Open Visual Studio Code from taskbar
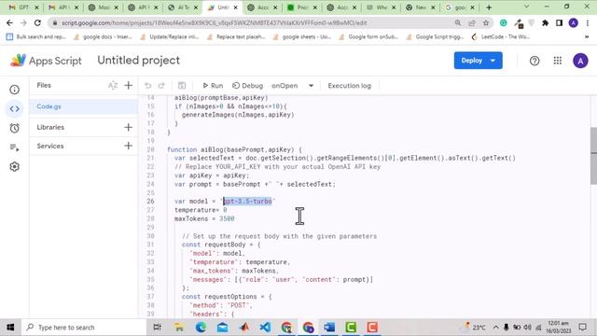Image resolution: width=597 pixels, height=336 pixels. tap(265, 328)
